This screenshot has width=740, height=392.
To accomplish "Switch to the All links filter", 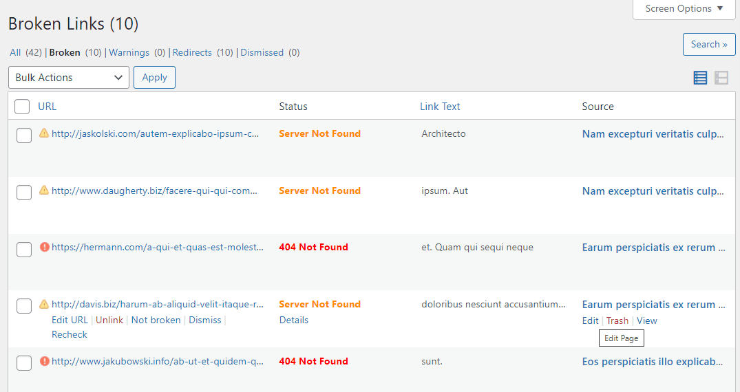I will (x=15, y=52).
